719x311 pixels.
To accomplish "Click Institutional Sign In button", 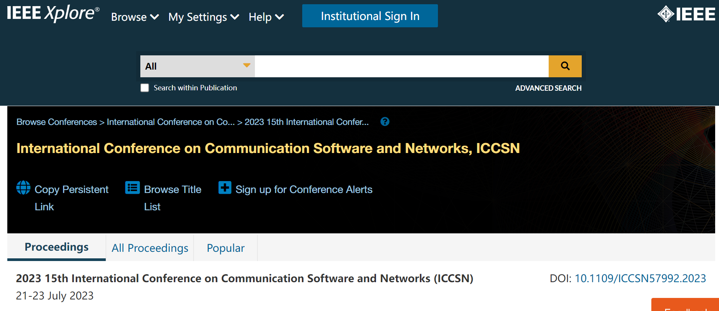I will 370,16.
